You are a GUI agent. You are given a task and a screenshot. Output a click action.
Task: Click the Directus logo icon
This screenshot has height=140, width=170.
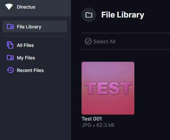(x=9, y=7)
